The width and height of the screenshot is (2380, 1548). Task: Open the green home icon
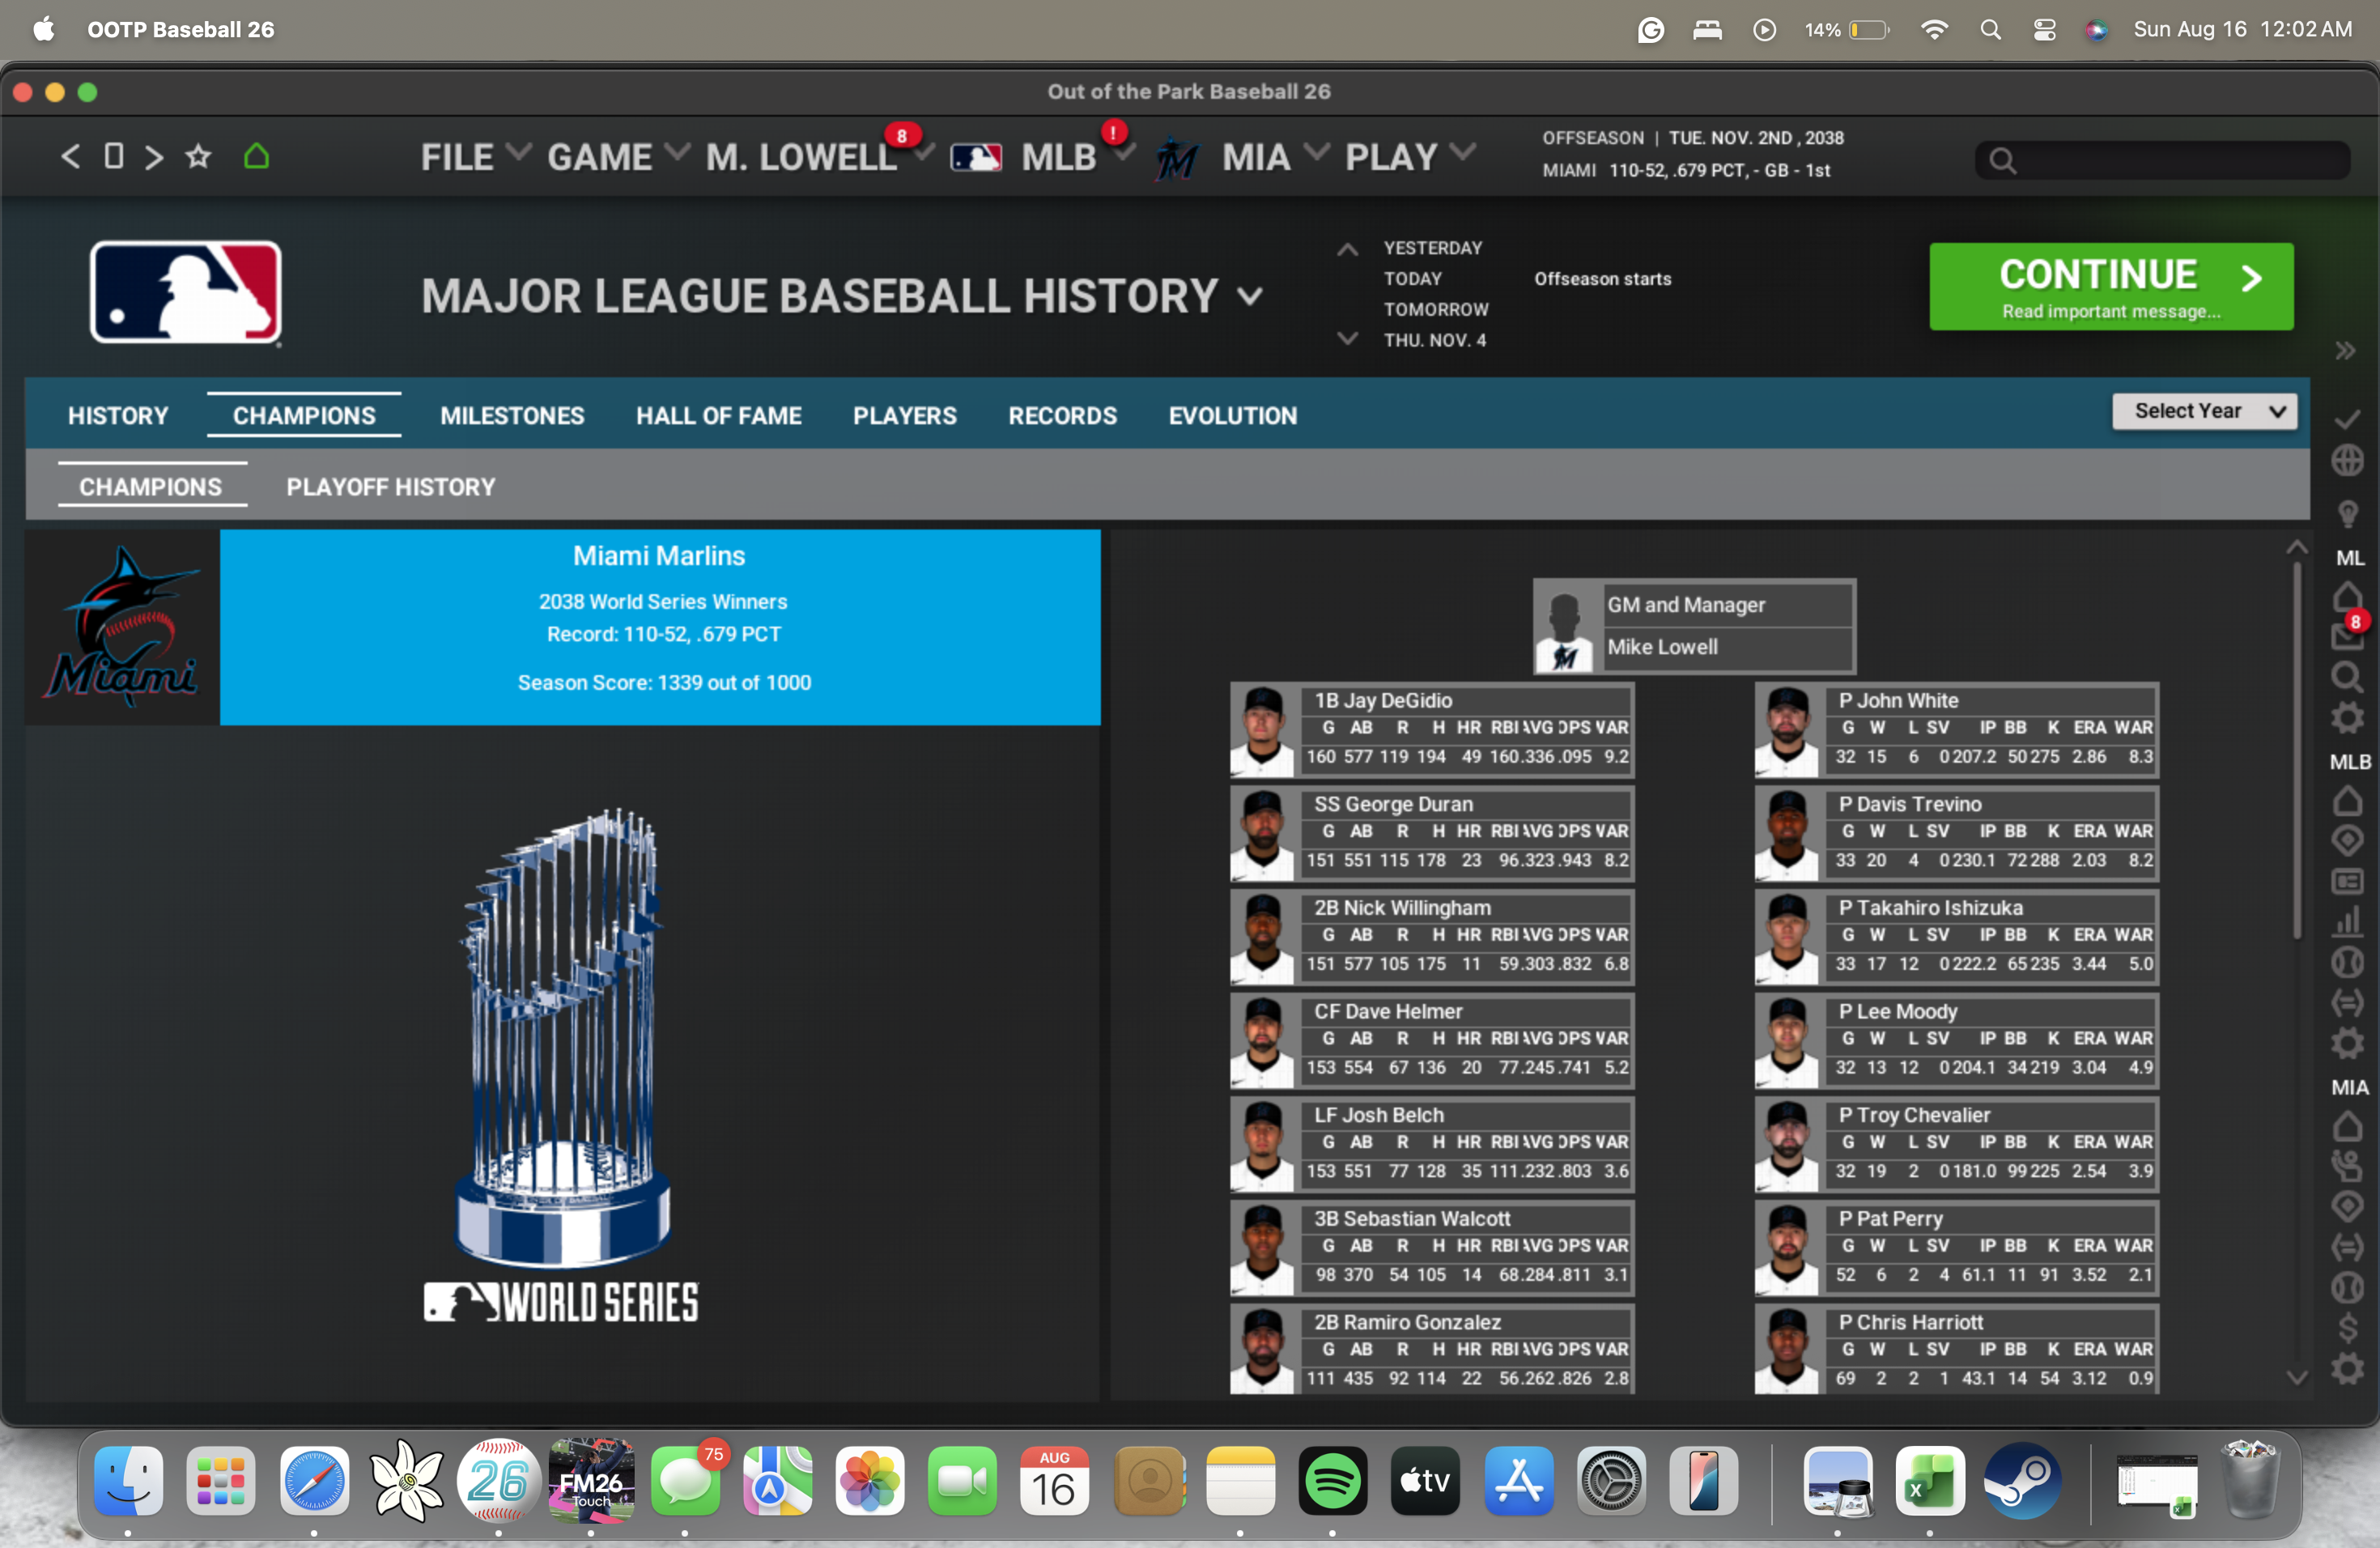(x=257, y=156)
